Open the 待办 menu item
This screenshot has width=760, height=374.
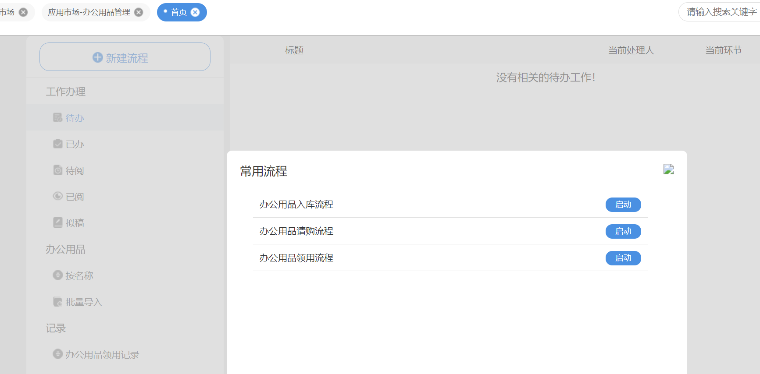[x=125, y=117]
